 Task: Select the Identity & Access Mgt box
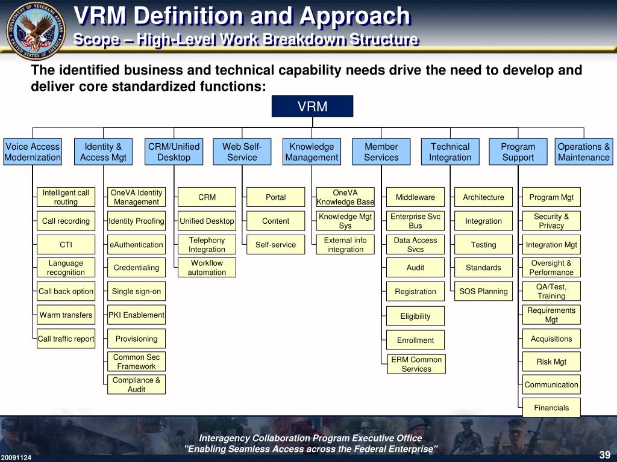pos(103,151)
